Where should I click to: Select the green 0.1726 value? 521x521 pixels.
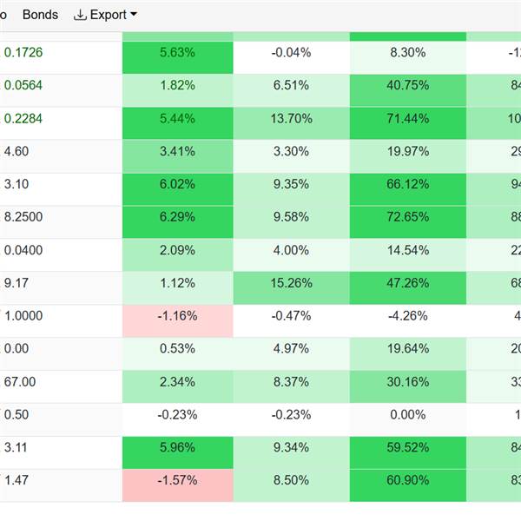pos(23,53)
